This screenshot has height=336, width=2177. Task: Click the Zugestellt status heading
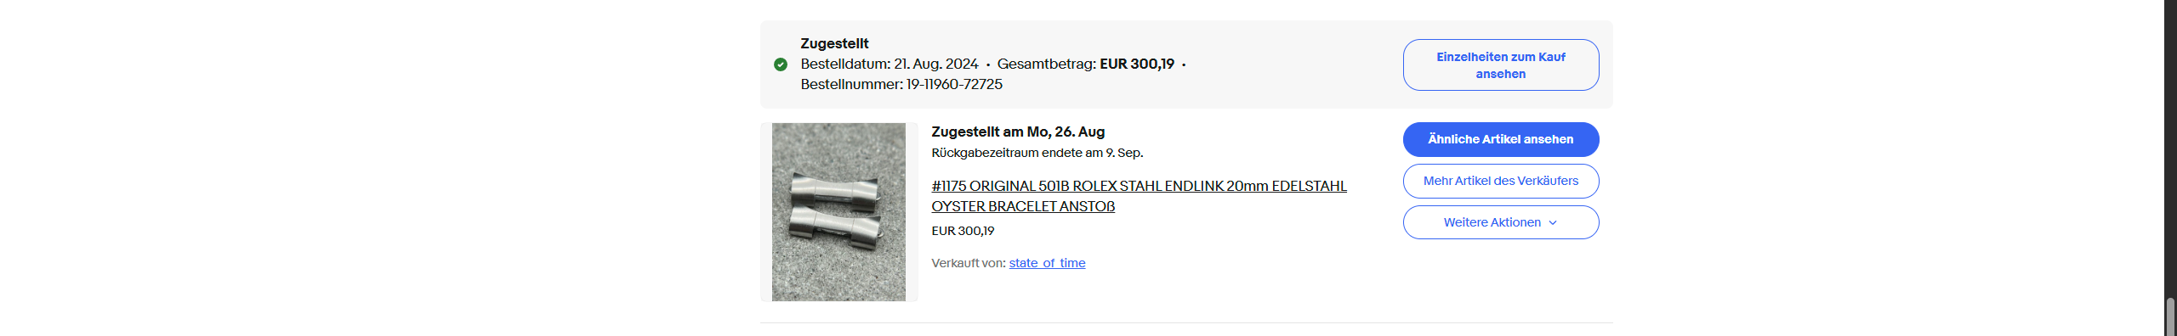coord(834,43)
